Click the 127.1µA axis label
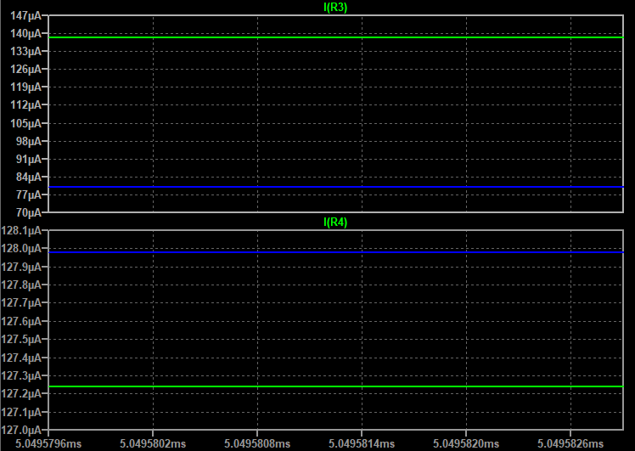Image resolution: width=635 pixels, height=451 pixels. click(x=21, y=412)
